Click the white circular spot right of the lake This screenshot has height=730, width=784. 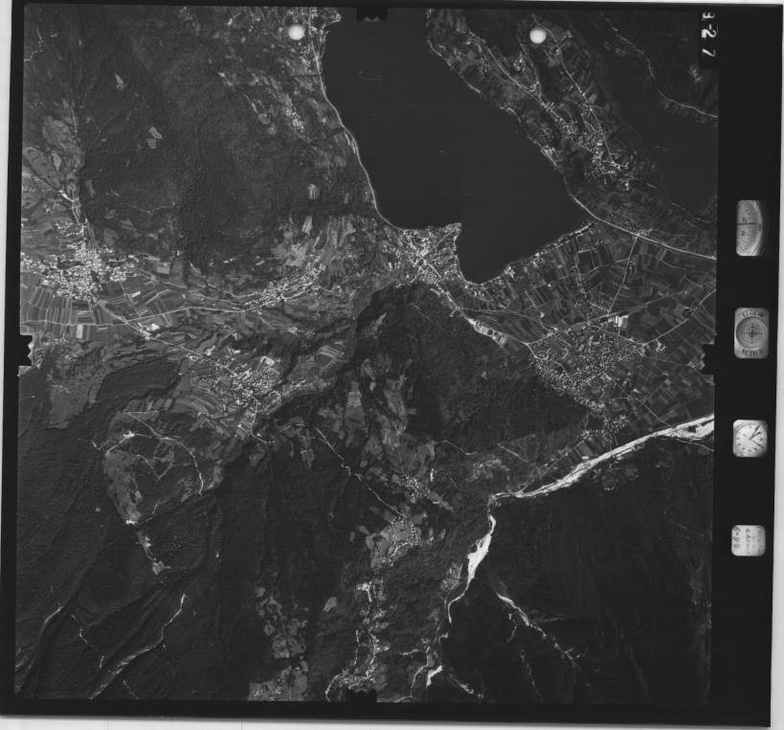click(x=538, y=35)
